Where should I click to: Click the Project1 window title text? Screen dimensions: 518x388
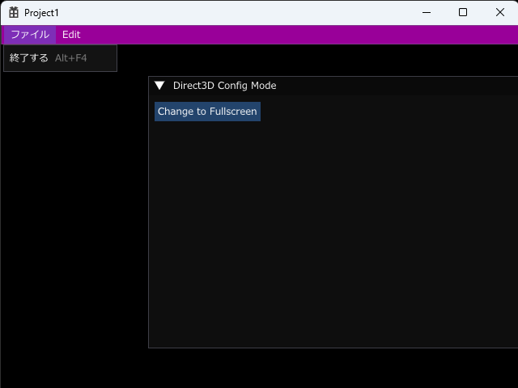coord(41,13)
